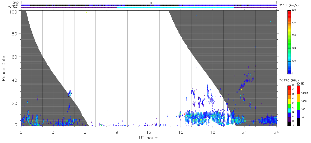Click the 'UT hours' x-axis title

tap(149, 138)
